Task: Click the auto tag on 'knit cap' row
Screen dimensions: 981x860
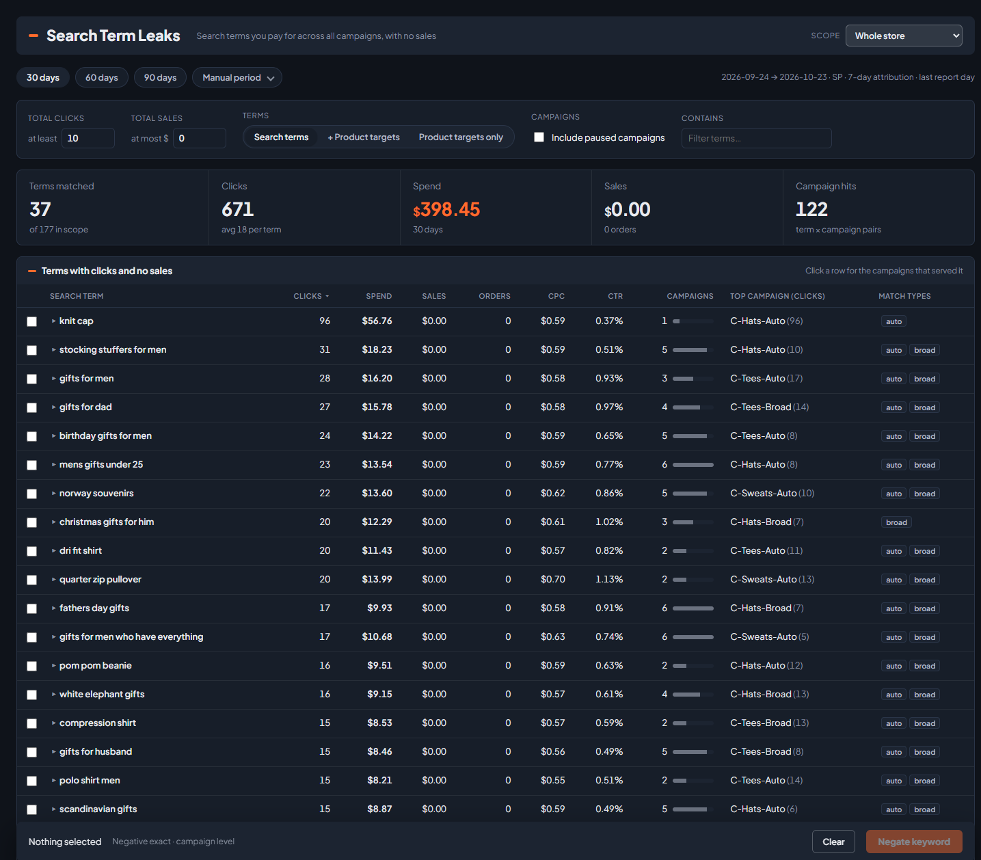Action: (x=893, y=321)
